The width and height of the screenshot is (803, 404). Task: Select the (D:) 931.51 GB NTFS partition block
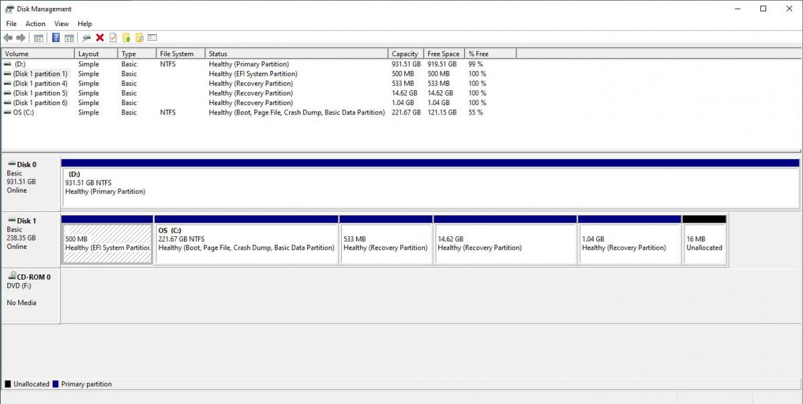tap(430, 184)
